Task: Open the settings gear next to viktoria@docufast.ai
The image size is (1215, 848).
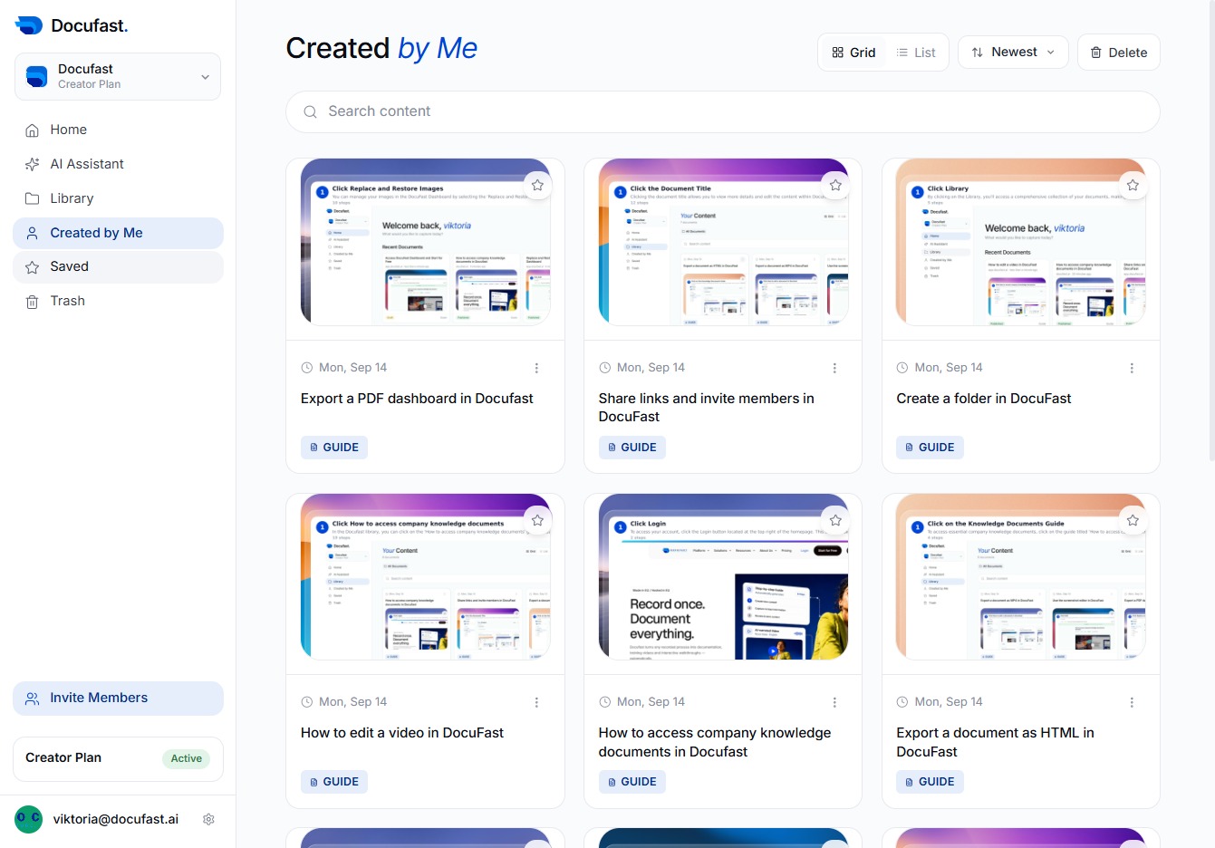Action: [208, 819]
